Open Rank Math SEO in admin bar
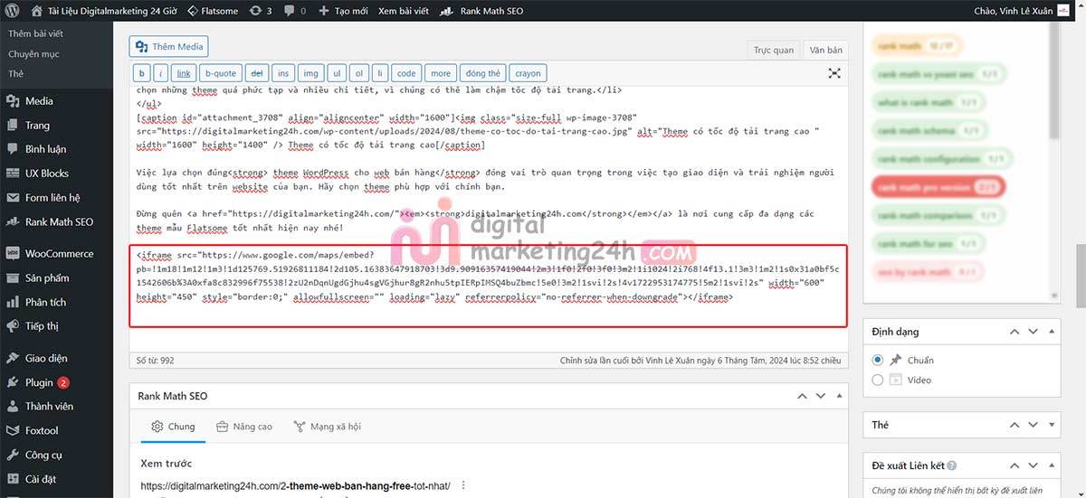Viewport: 1086px width, 498px height. 481,11
